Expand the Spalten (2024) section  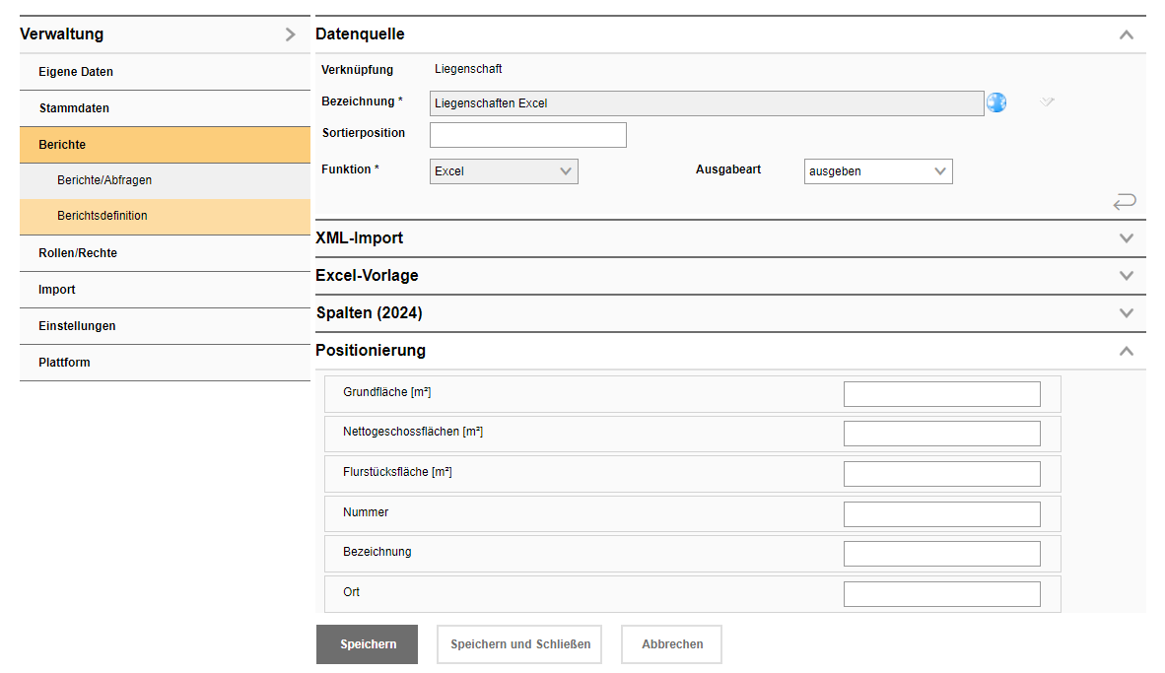click(x=1127, y=313)
